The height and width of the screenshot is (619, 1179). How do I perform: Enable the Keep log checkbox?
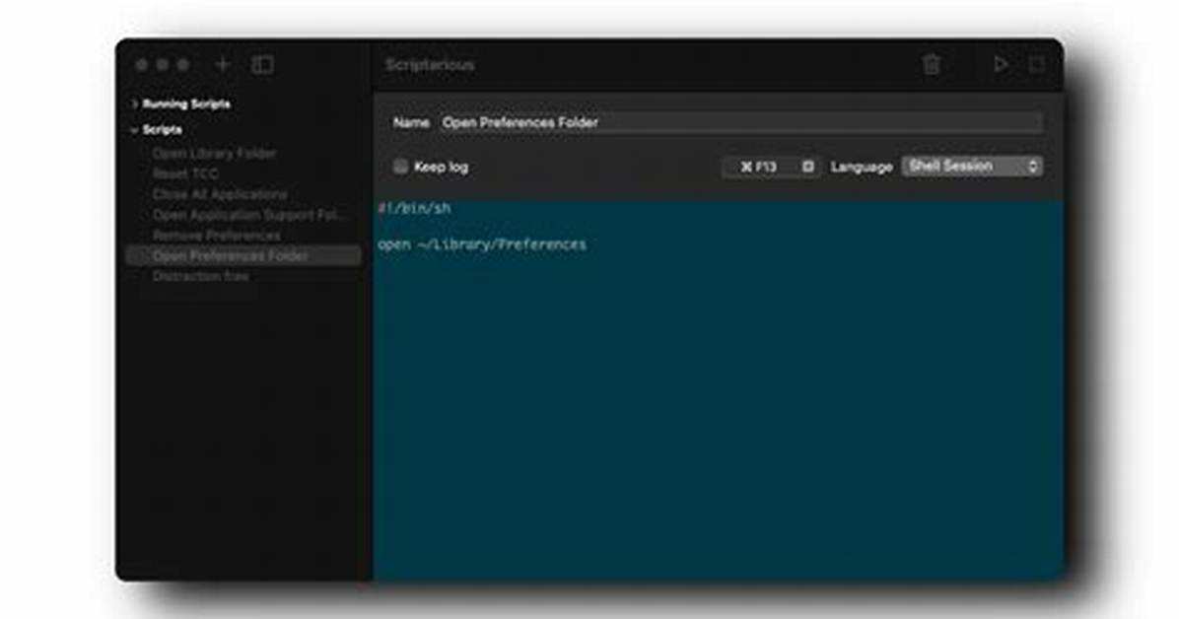click(x=401, y=167)
